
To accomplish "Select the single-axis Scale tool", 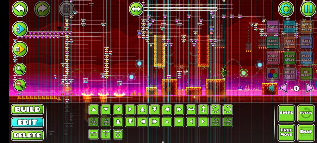I will [94, 134].
